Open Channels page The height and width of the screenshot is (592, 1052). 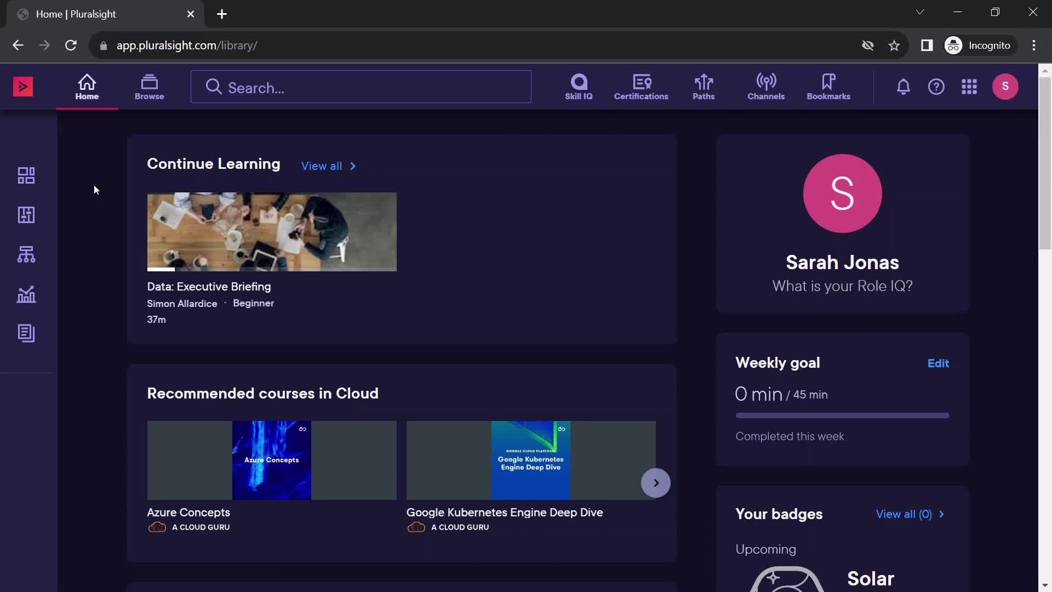point(766,87)
